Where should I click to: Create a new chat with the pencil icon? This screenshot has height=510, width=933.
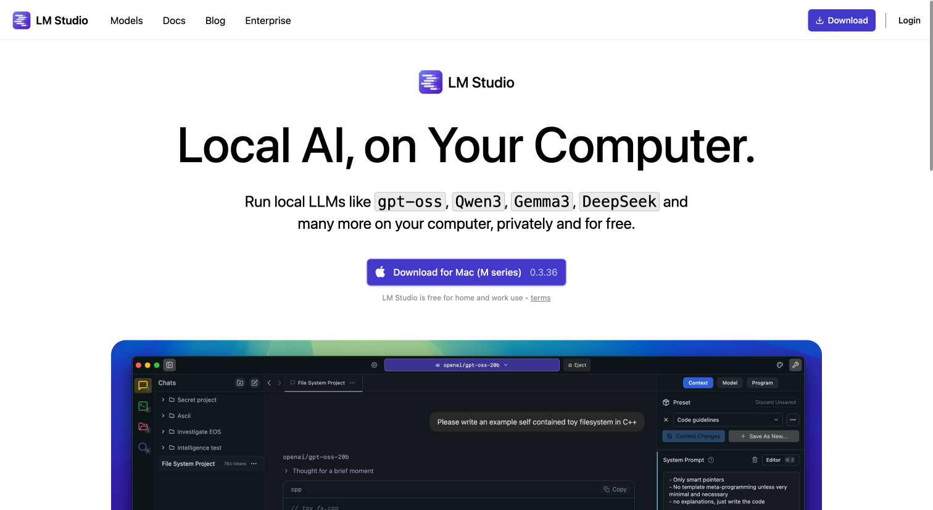tap(255, 383)
